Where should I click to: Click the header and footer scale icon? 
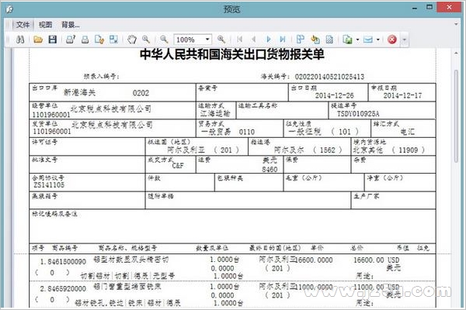tap(113, 40)
